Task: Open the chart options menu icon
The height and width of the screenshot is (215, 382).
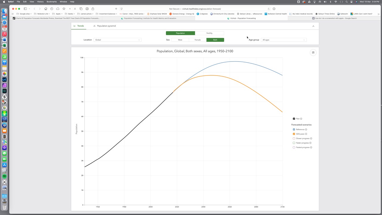Action: click(313, 53)
